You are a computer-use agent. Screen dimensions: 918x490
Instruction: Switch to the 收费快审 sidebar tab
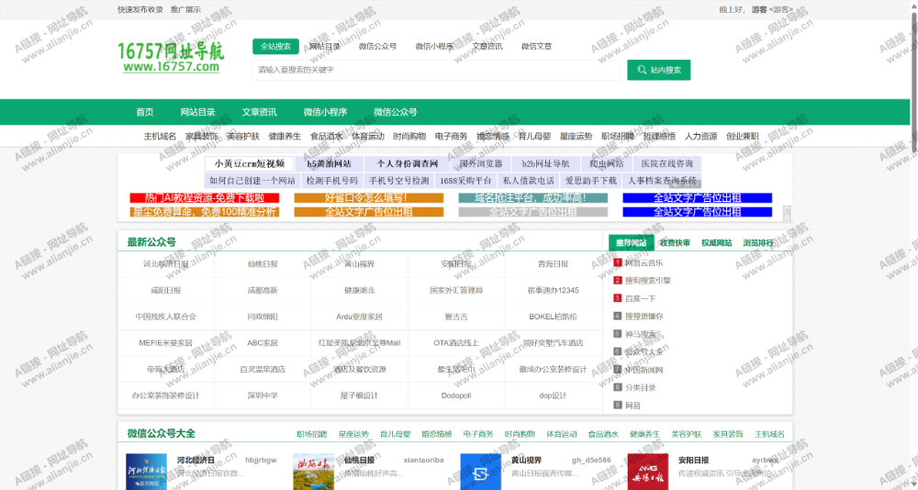[x=675, y=242]
